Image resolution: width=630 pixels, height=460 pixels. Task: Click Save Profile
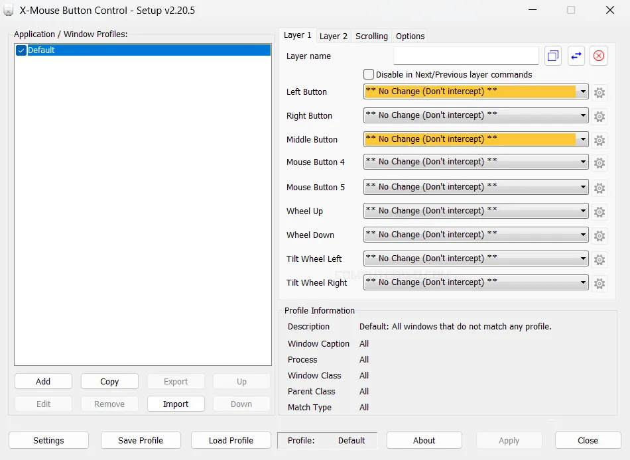141,440
